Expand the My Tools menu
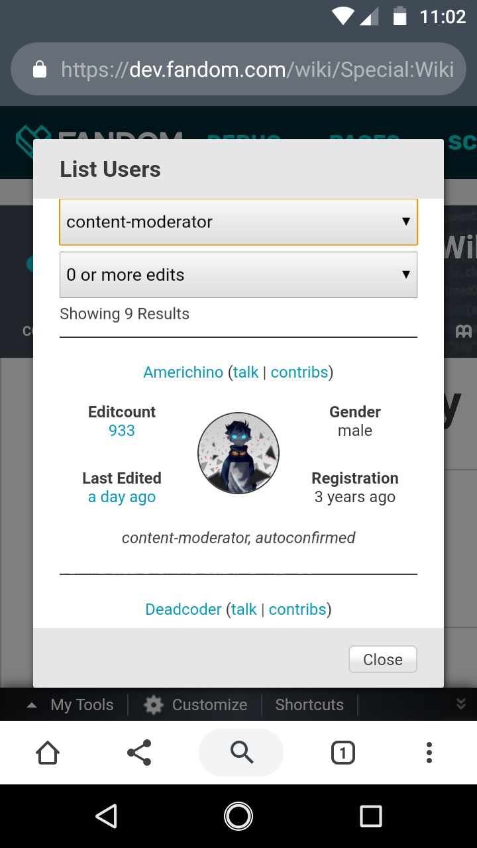The height and width of the screenshot is (848, 477). click(71, 705)
